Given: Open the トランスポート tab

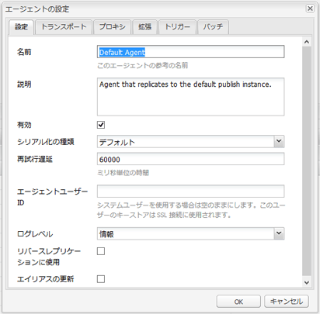Looking at the screenshot, I should [x=64, y=27].
